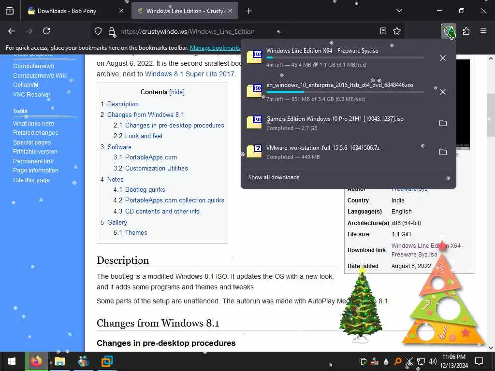
Task: Open What links here tool
Action: pyautogui.click(x=33, y=124)
